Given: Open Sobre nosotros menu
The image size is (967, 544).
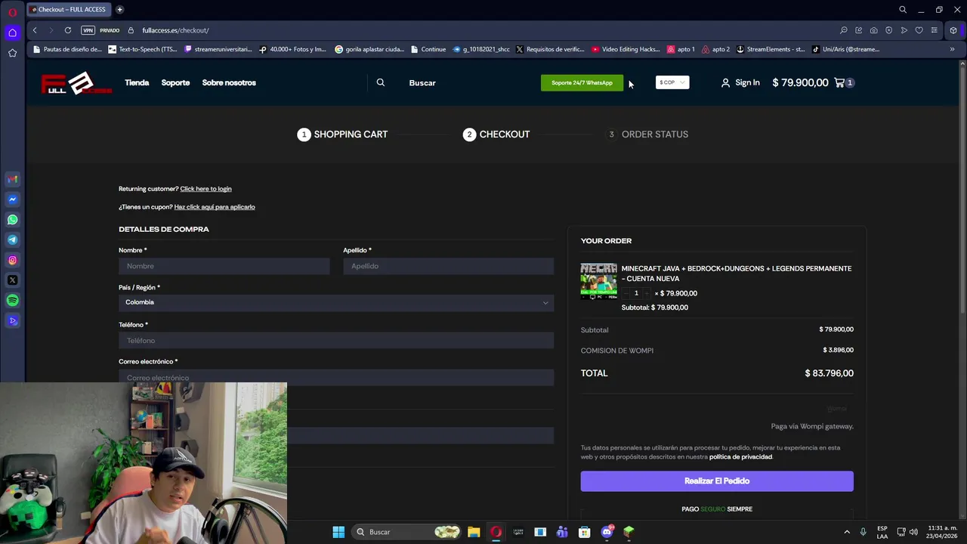Looking at the screenshot, I should point(229,82).
